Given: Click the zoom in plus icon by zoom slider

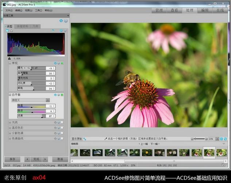Looking at the screenshot, I should 207,139.
